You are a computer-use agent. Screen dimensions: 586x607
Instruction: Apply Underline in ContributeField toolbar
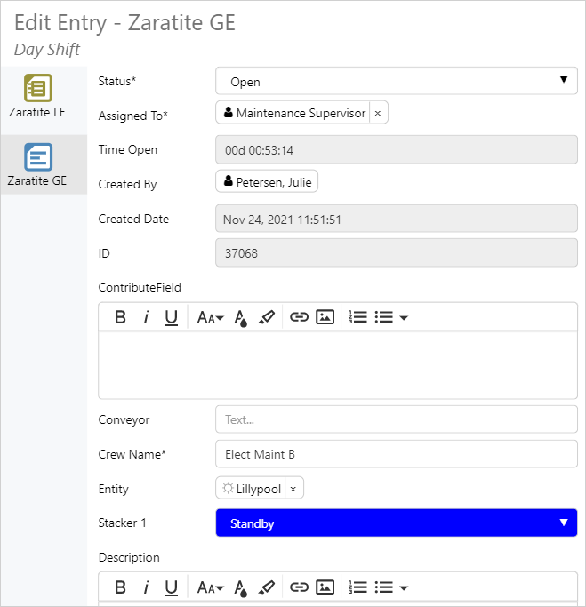click(172, 317)
